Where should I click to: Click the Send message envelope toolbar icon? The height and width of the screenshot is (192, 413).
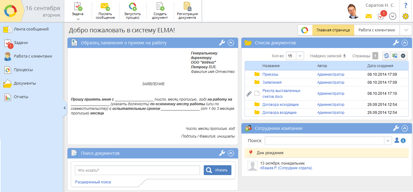click(x=105, y=7)
